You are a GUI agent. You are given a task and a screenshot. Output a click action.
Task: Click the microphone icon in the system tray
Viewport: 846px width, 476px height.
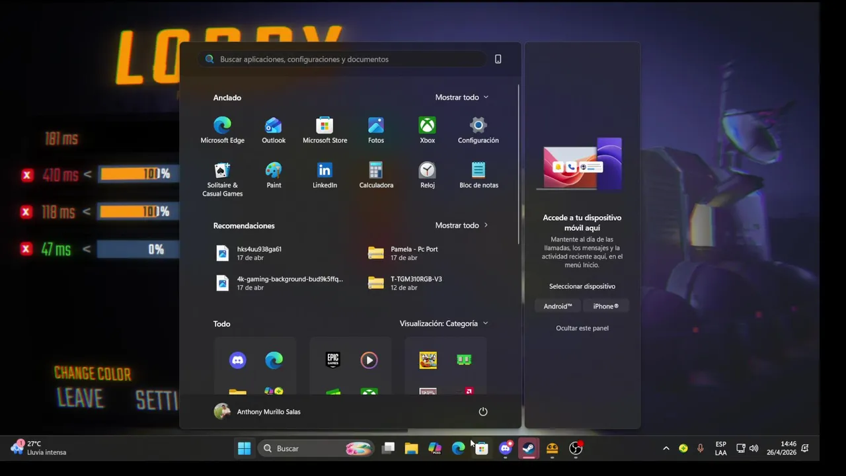coord(700,448)
